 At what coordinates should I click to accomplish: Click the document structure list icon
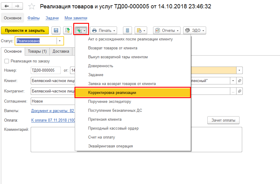(127, 30)
